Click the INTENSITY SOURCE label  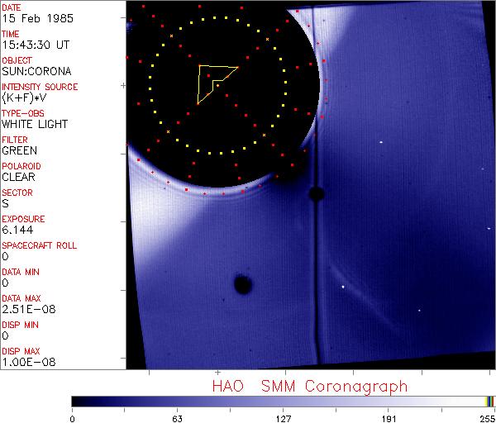coord(40,87)
